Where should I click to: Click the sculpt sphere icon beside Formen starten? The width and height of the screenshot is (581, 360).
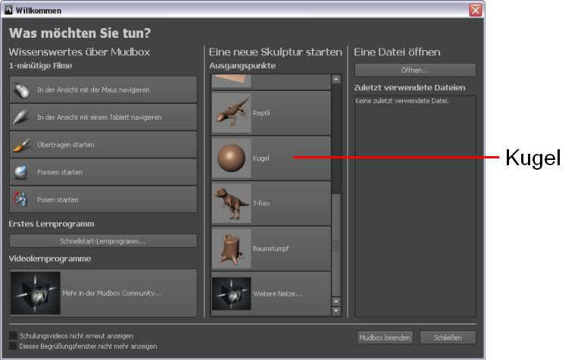pyautogui.click(x=20, y=172)
